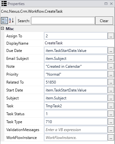
Task: Select the Task property label
Action: (10, 106)
